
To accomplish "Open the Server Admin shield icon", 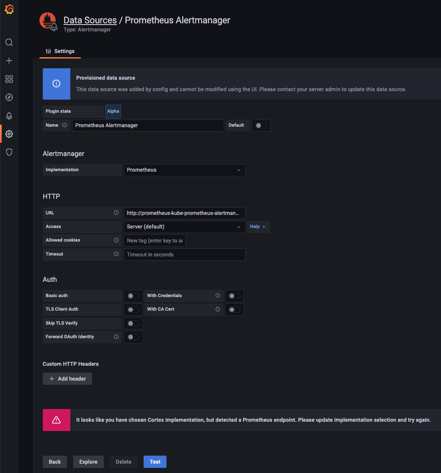I will (9, 152).
